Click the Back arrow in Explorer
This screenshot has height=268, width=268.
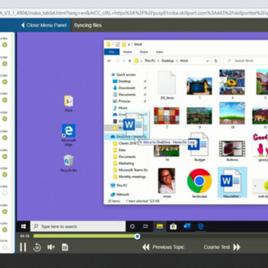[110, 61]
